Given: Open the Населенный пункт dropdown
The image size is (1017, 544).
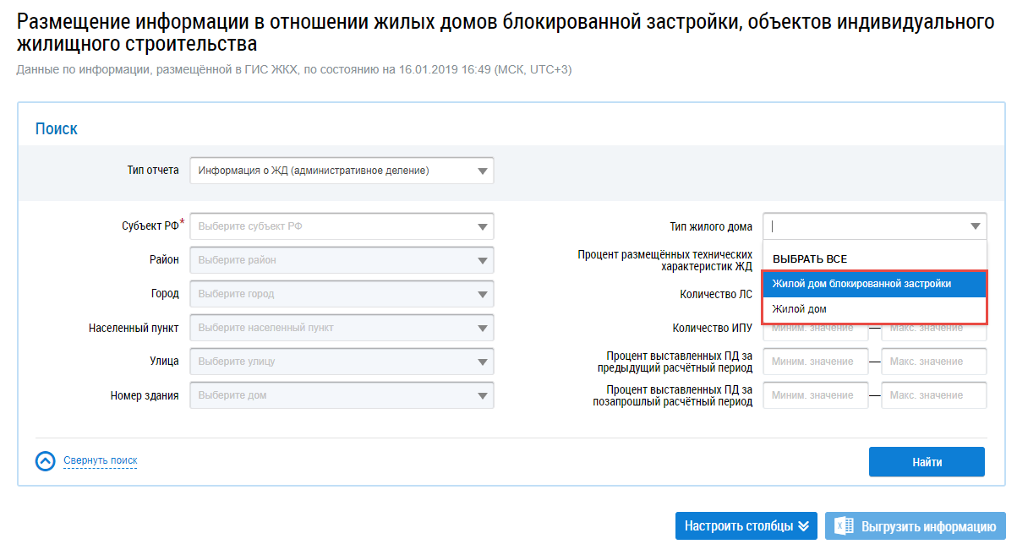Looking at the screenshot, I should click(342, 328).
